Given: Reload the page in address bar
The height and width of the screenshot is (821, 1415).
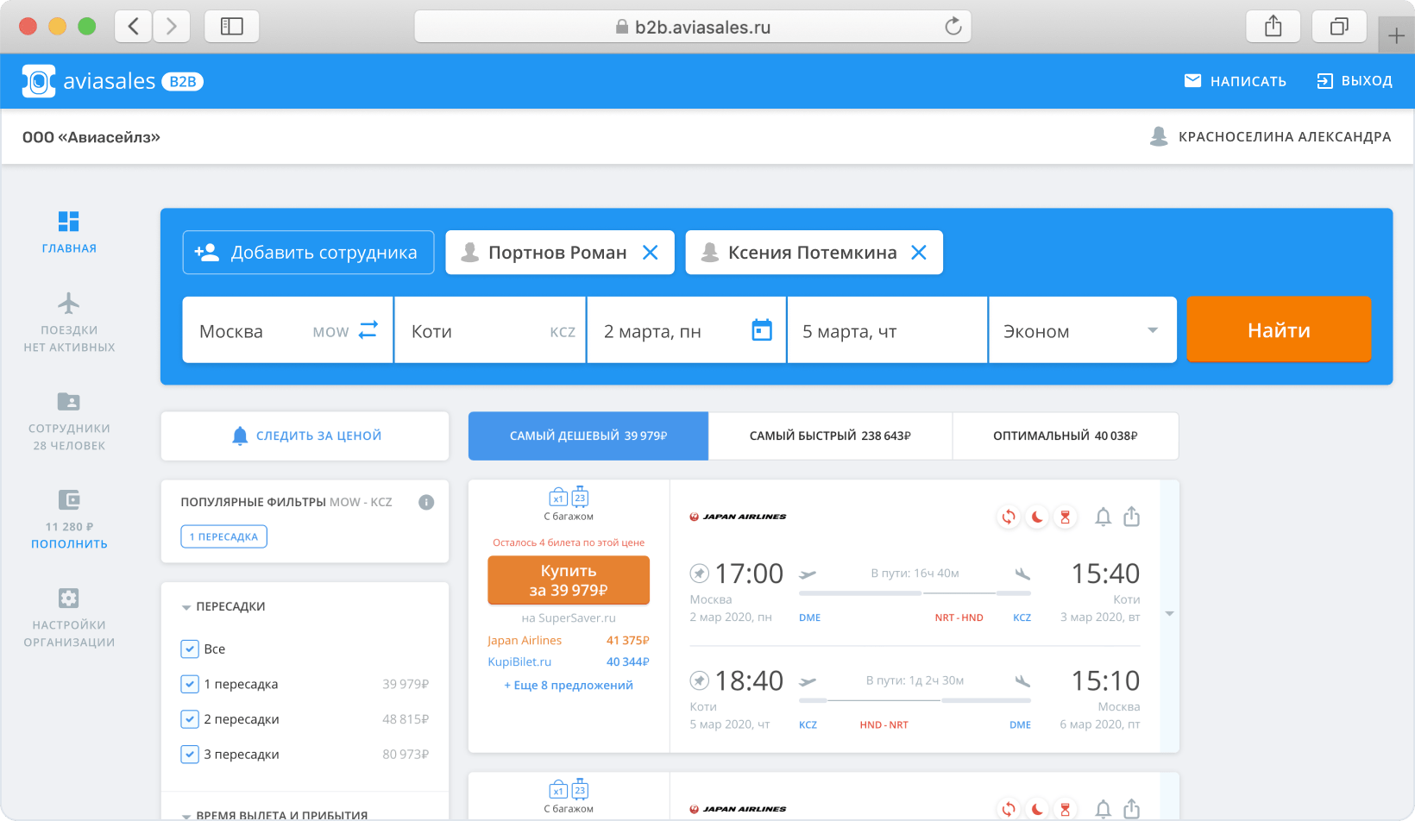Looking at the screenshot, I should pos(953,27).
